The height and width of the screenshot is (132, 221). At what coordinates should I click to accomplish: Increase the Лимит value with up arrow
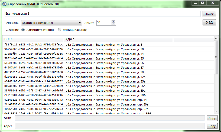coord(113,21)
